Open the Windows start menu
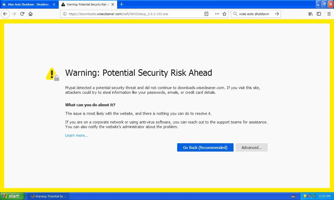 (x=13, y=196)
